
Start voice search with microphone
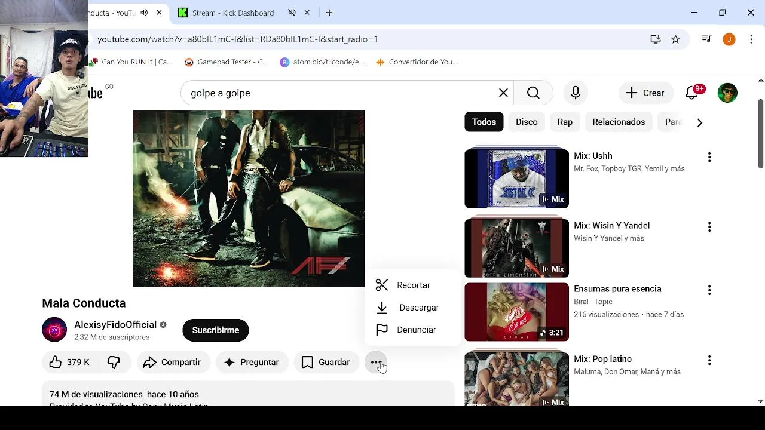[575, 93]
